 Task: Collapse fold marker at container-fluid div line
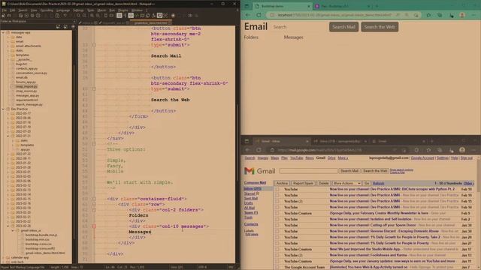[94, 199]
